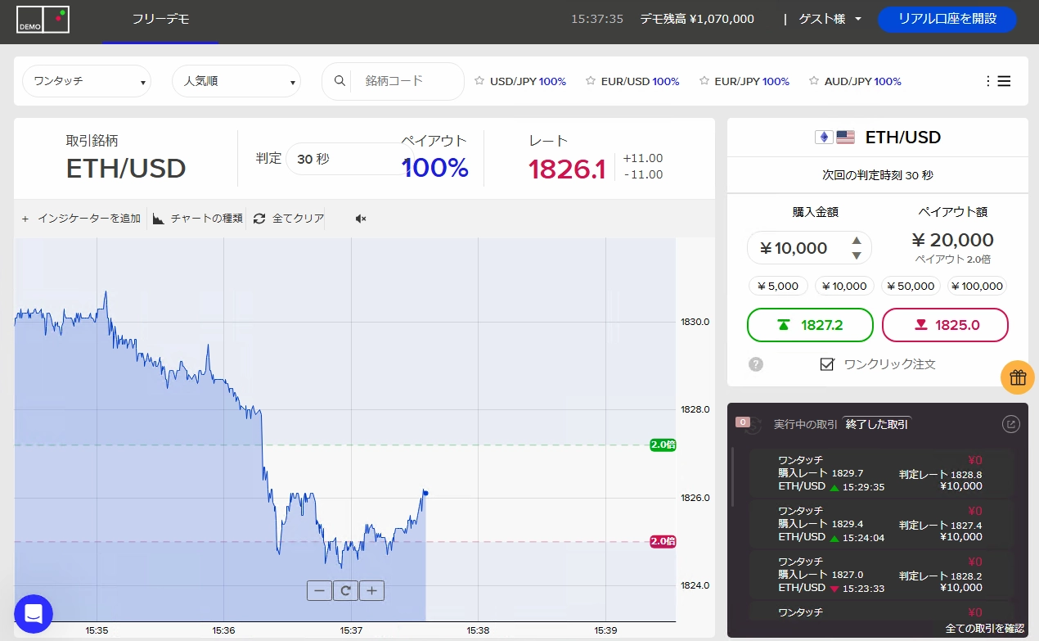This screenshot has height=641, width=1039.
Task: Select the ¥100,000 preset amount
Action: pyautogui.click(x=977, y=286)
